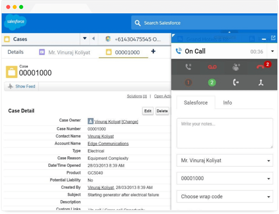Click the [Change] owner link

click(x=130, y=122)
